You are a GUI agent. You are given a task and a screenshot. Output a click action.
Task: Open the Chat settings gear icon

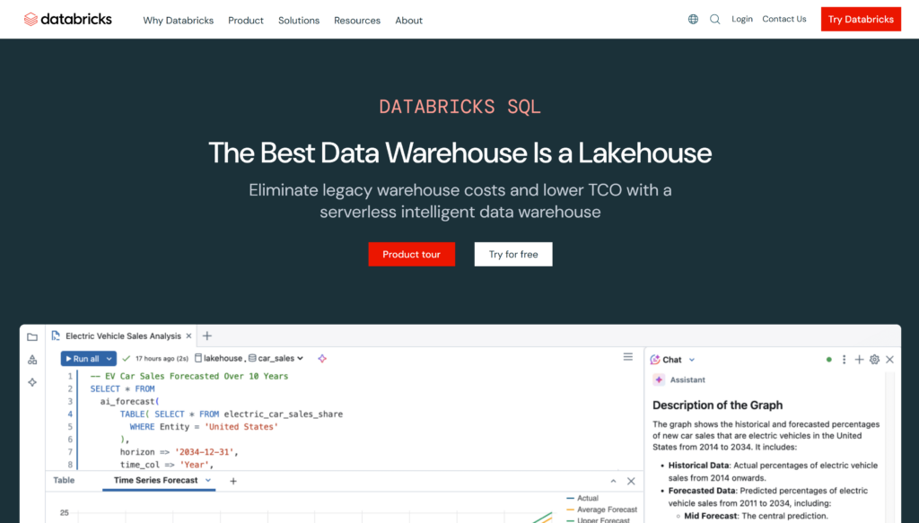point(873,359)
